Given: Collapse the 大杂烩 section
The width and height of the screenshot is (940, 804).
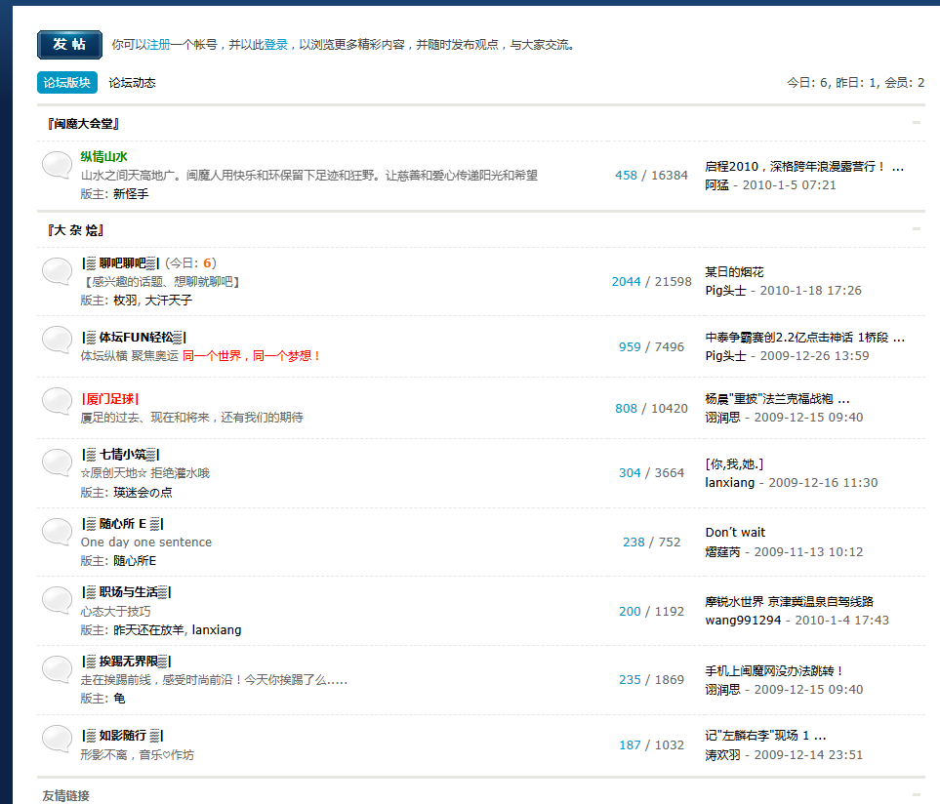Looking at the screenshot, I should click(x=916, y=229).
